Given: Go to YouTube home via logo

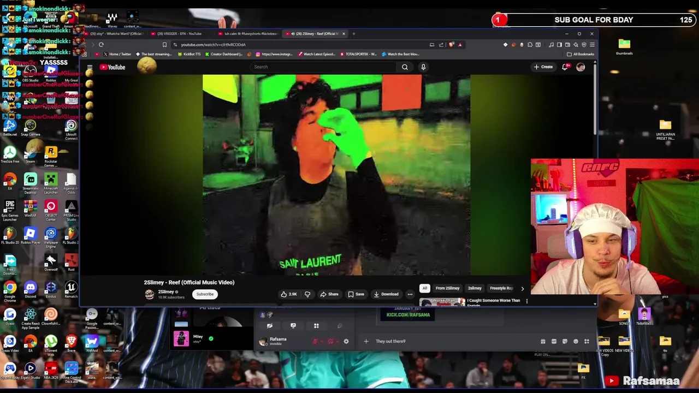Looking at the screenshot, I should pyautogui.click(x=112, y=67).
